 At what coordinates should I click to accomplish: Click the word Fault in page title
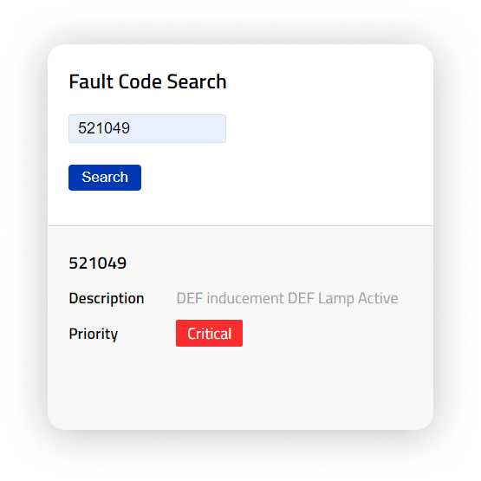click(91, 81)
